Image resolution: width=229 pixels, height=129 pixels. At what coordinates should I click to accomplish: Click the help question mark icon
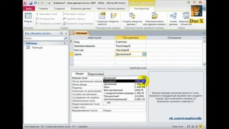pos(204,9)
